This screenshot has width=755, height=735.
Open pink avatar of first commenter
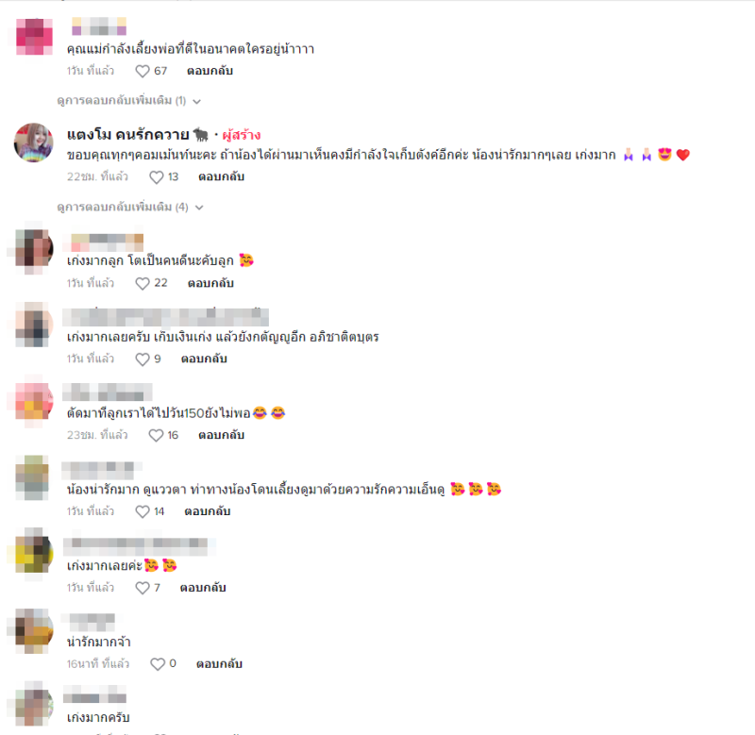34,37
